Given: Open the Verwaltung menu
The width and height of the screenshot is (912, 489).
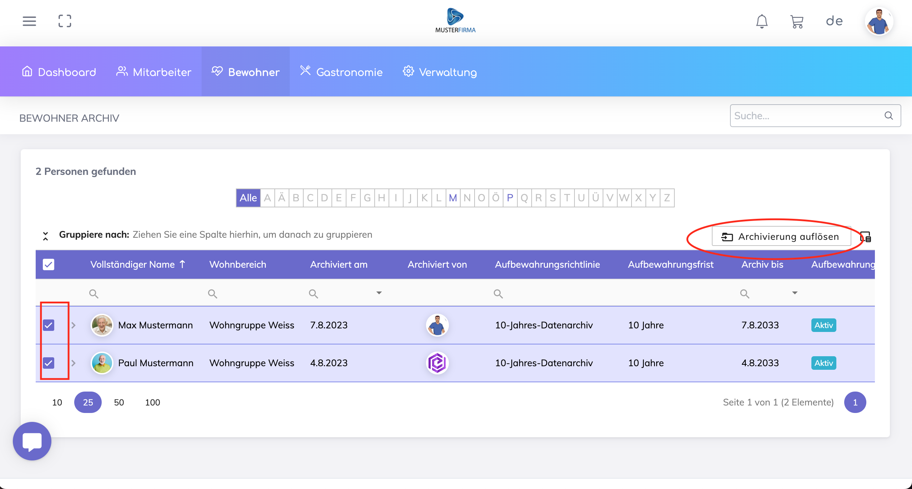Looking at the screenshot, I should pos(440,72).
